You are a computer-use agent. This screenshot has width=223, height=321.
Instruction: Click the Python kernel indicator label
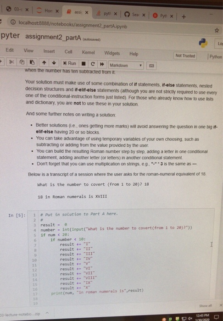(x=215, y=57)
